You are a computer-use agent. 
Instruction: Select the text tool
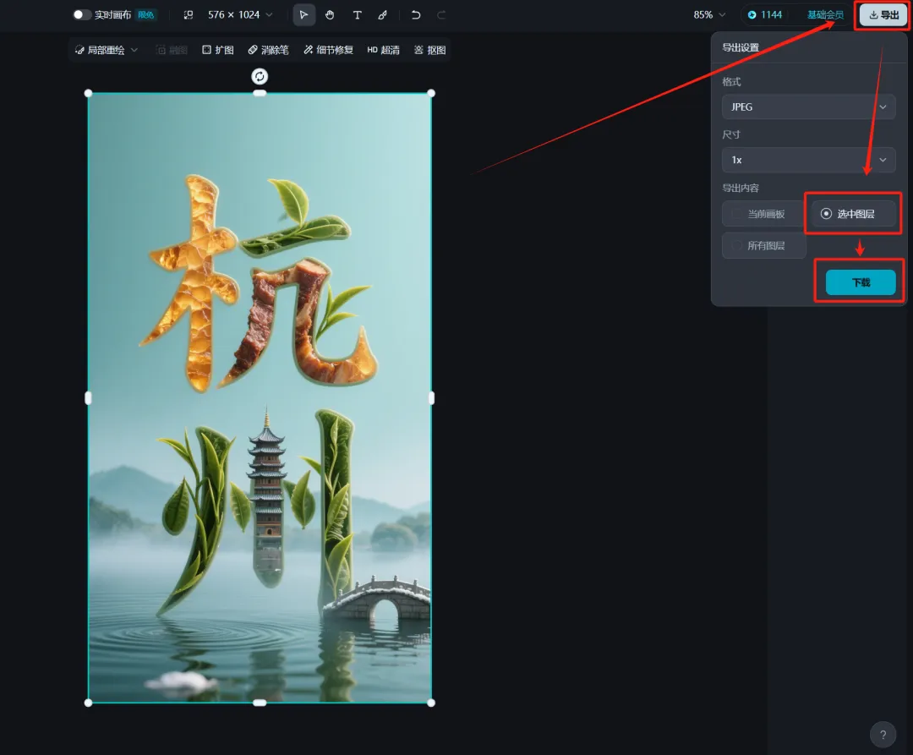pos(357,15)
